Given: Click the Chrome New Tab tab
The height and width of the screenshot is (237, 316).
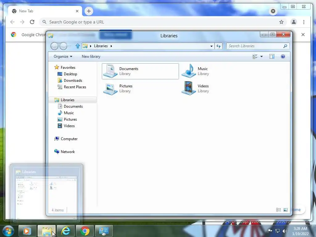Looking at the screenshot, I should pos(45,11).
